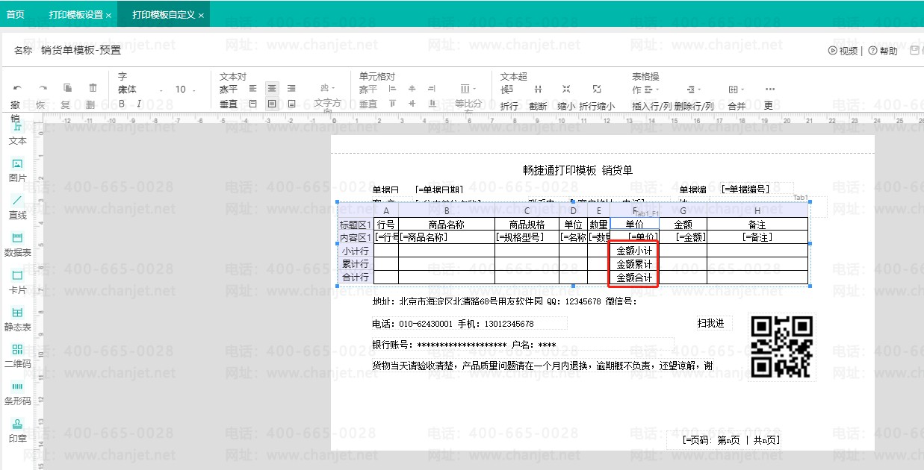Click the redo arrow icon

(x=43, y=88)
